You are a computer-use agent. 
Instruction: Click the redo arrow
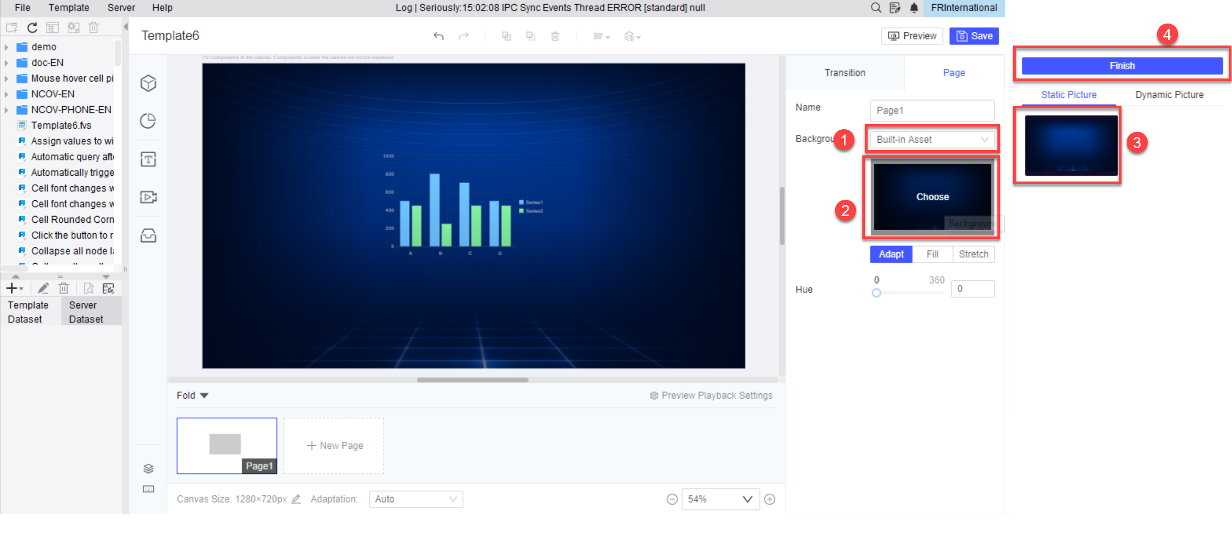tap(464, 36)
